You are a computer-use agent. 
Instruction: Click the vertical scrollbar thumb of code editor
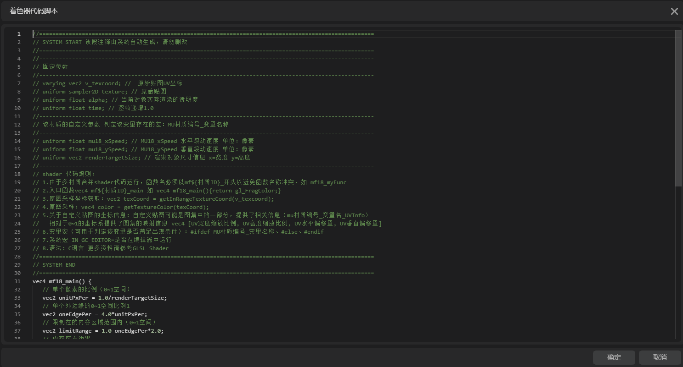coord(678,108)
